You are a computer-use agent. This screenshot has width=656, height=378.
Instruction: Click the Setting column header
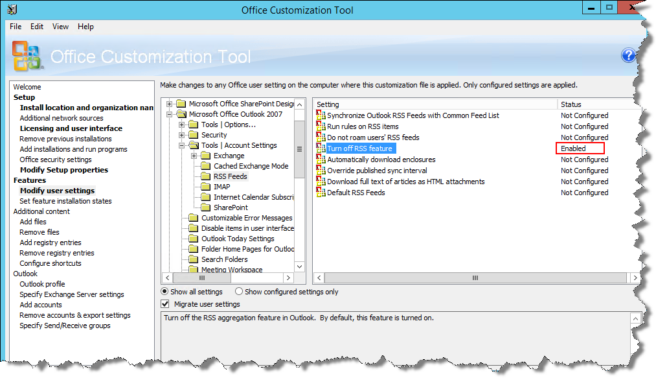(x=435, y=104)
